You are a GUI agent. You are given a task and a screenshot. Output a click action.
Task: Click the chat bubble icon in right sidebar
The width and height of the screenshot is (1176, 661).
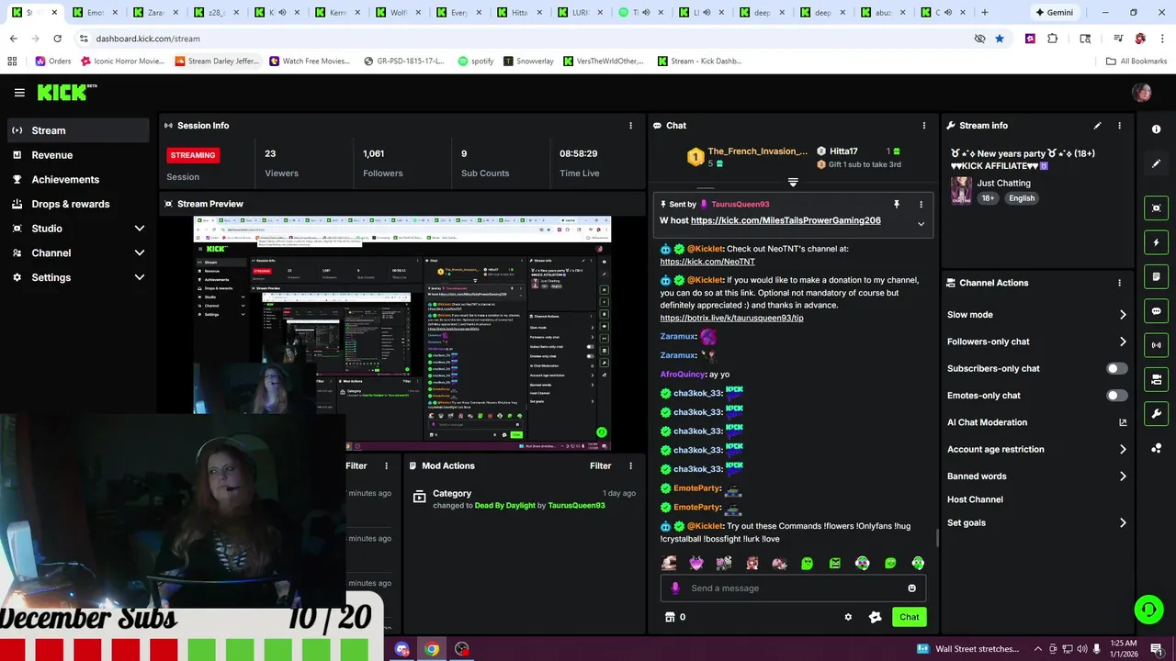pyautogui.click(x=1156, y=311)
